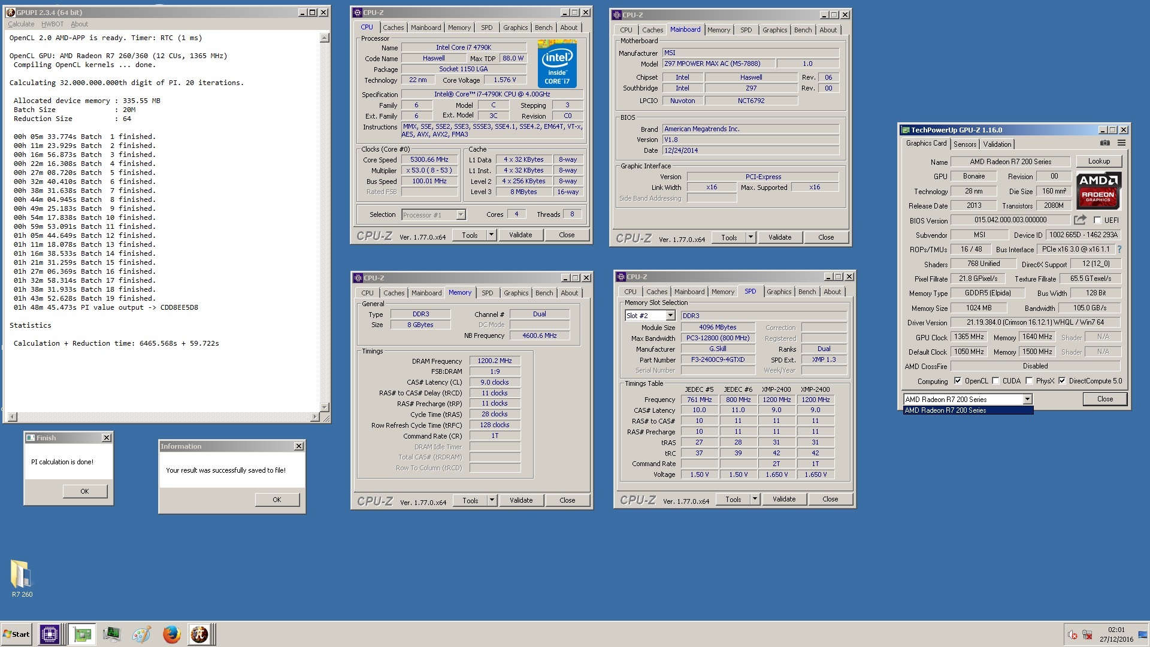Open the GPU-Z hamburger menu icon
Screen dimensions: 1150x647
[x=1121, y=143]
